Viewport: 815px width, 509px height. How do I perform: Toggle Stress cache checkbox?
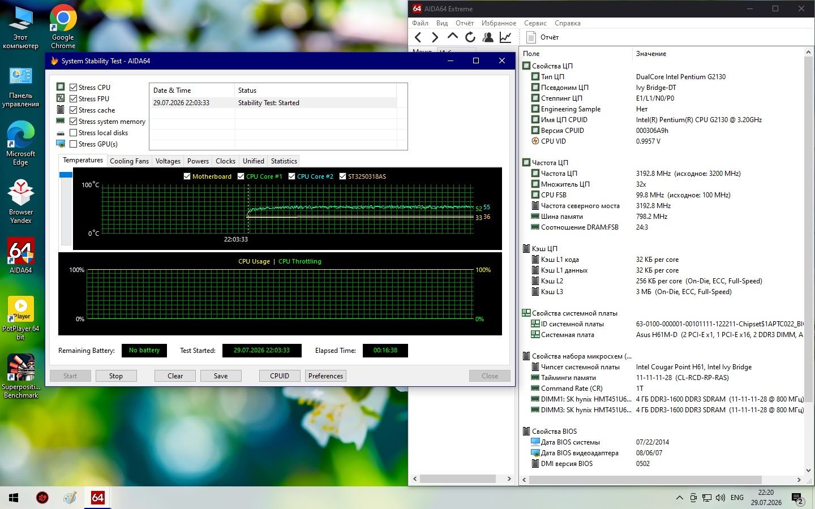click(x=73, y=110)
